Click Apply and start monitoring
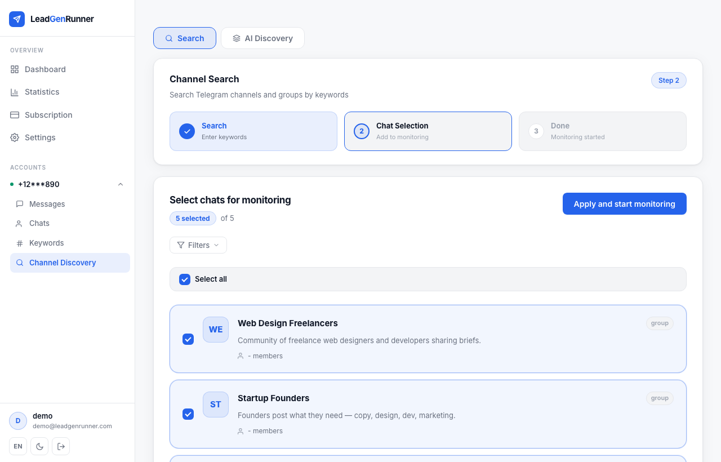Image resolution: width=721 pixels, height=462 pixels. pos(625,204)
